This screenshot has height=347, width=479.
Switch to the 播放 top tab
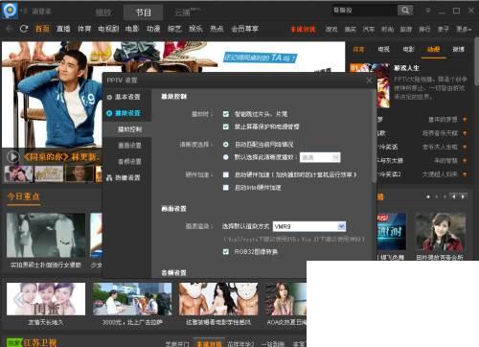pyautogui.click(x=103, y=12)
